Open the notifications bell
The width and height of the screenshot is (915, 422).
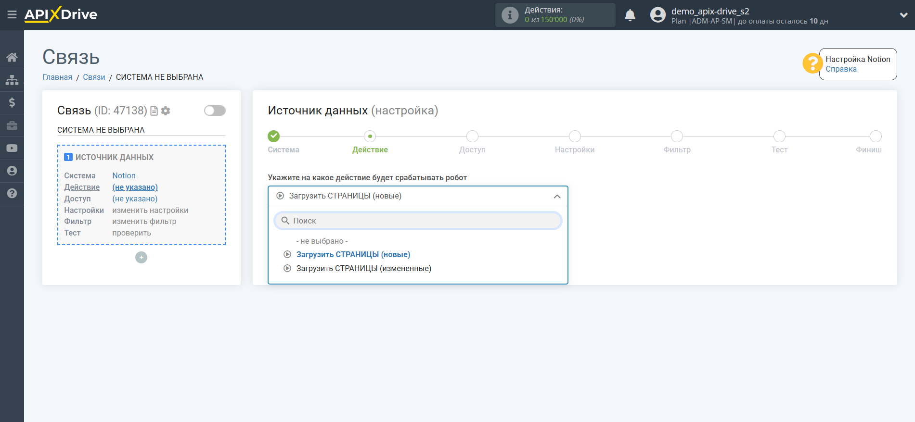[630, 15]
